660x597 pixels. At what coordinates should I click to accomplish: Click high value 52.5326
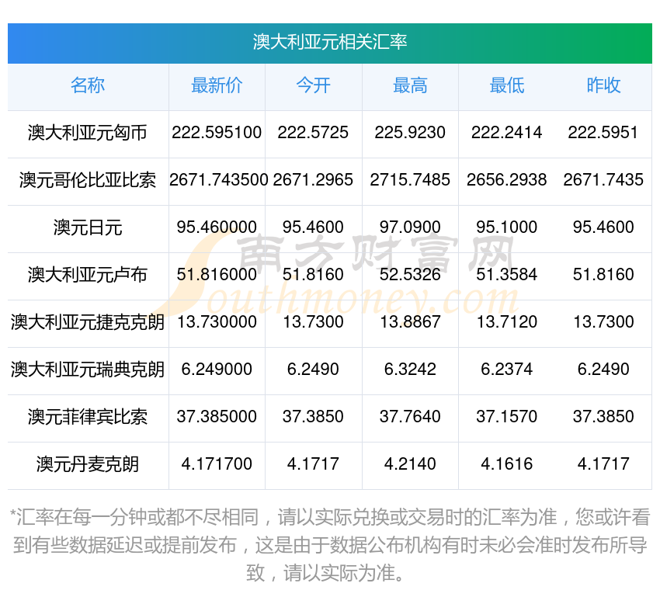(410, 275)
